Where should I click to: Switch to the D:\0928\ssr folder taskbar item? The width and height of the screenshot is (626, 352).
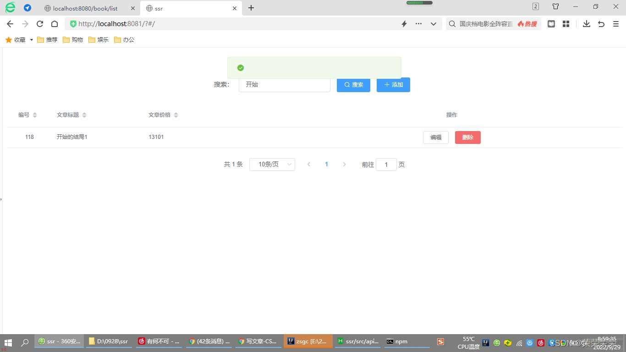109,341
